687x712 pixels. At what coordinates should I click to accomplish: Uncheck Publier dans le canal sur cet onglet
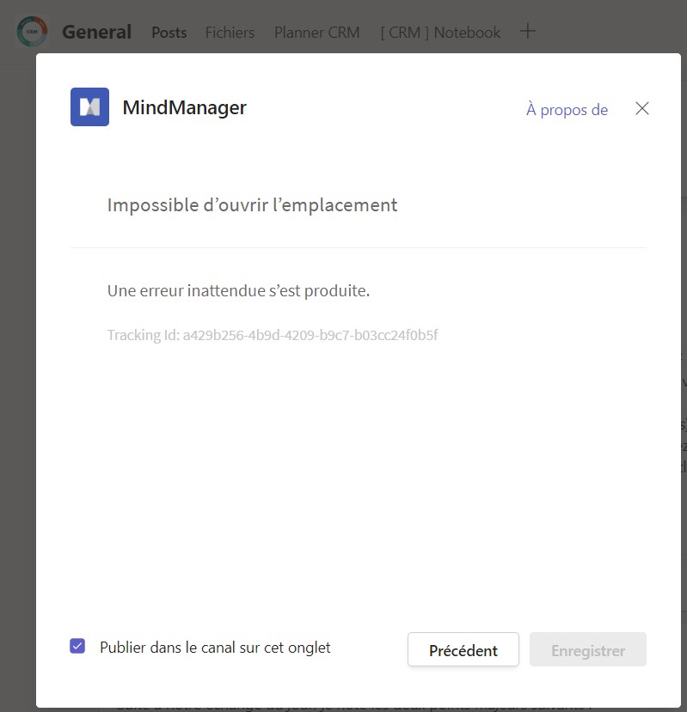click(77, 646)
